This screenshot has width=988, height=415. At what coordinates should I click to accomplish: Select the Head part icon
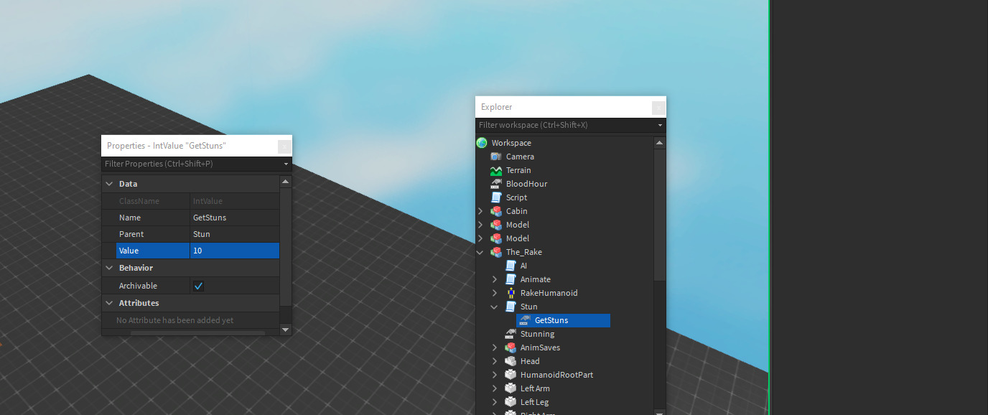(x=511, y=361)
